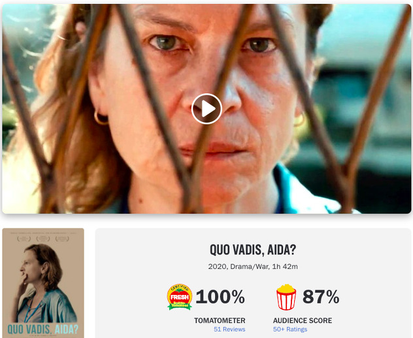Click the woman's gold hoop earring in trailer

coord(101,118)
